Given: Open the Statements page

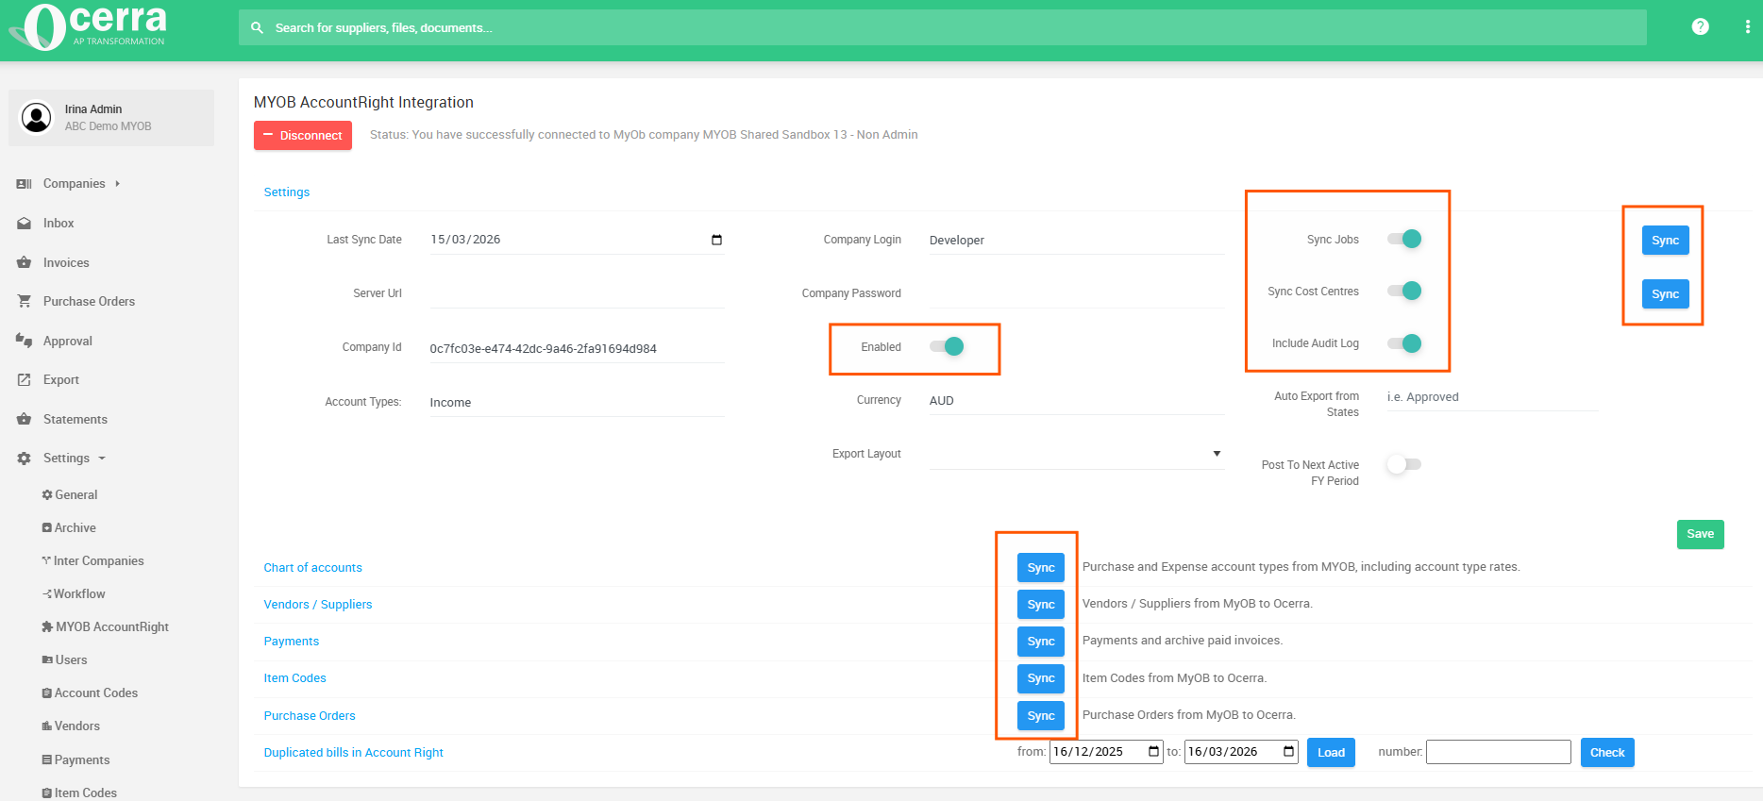Looking at the screenshot, I should [76, 419].
